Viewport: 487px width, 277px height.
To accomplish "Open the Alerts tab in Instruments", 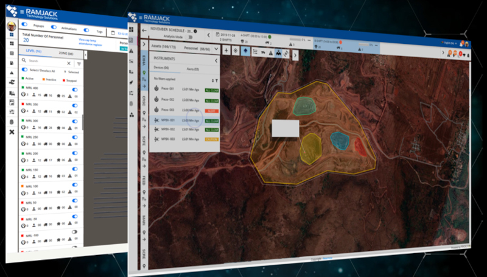I will (x=192, y=71).
